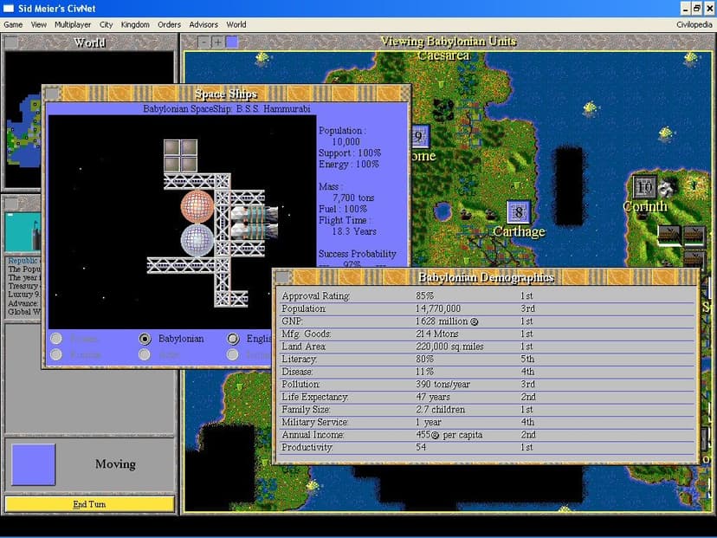Click the Caesarea city name label
The height and width of the screenshot is (538, 717).
tap(443, 55)
